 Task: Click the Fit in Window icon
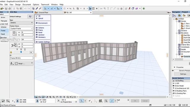coord(68,97)
